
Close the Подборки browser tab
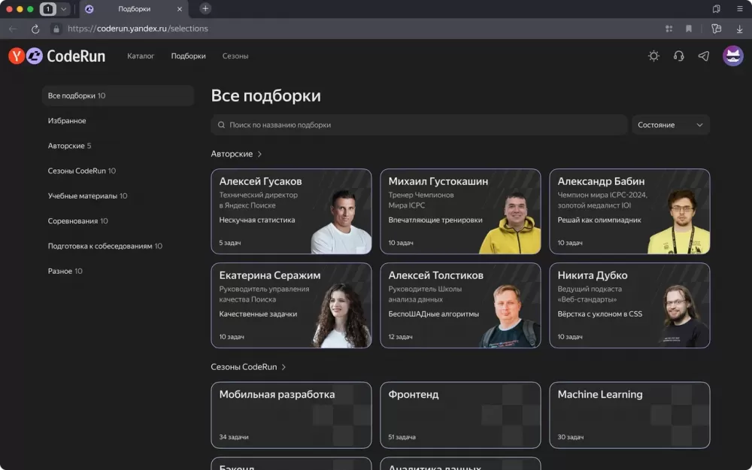tap(180, 9)
